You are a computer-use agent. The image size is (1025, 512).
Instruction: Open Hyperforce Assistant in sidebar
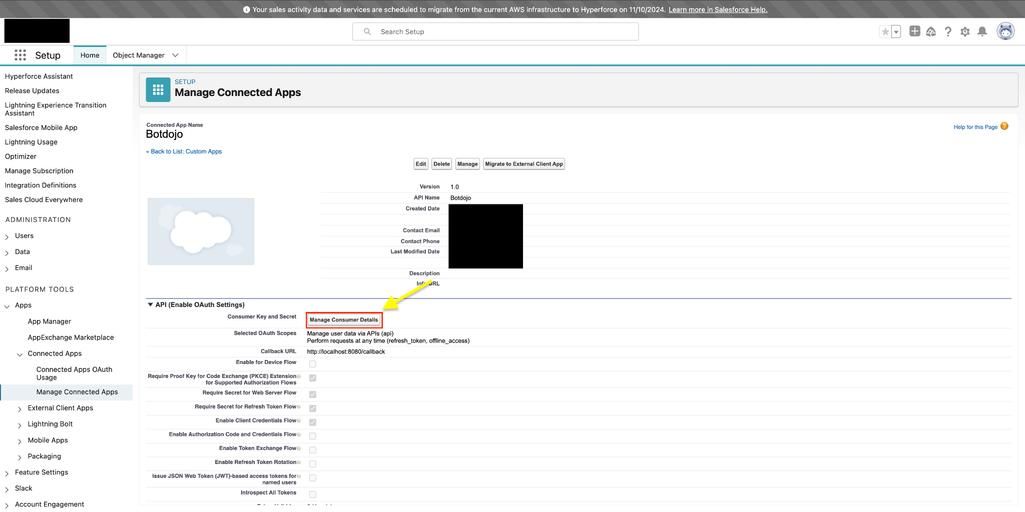(x=39, y=76)
